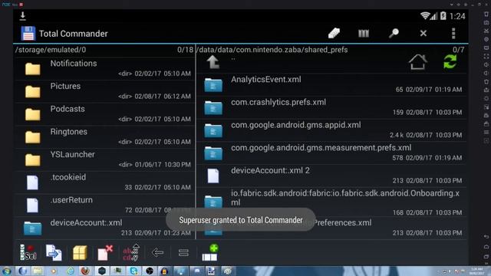Open the Windows Start button
This screenshot has width=491, height=276.
point(6,271)
